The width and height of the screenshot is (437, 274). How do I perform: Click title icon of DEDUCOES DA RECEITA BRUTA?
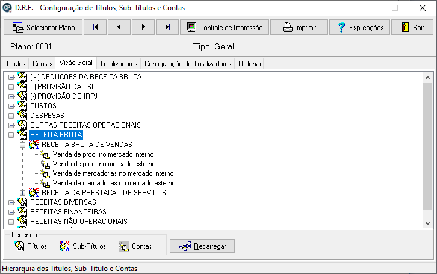point(22,77)
